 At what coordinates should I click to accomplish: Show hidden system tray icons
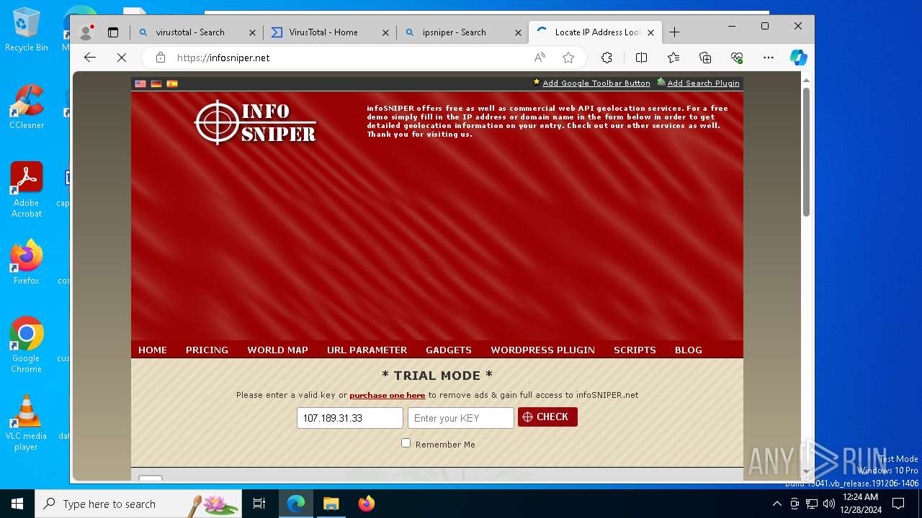point(776,504)
